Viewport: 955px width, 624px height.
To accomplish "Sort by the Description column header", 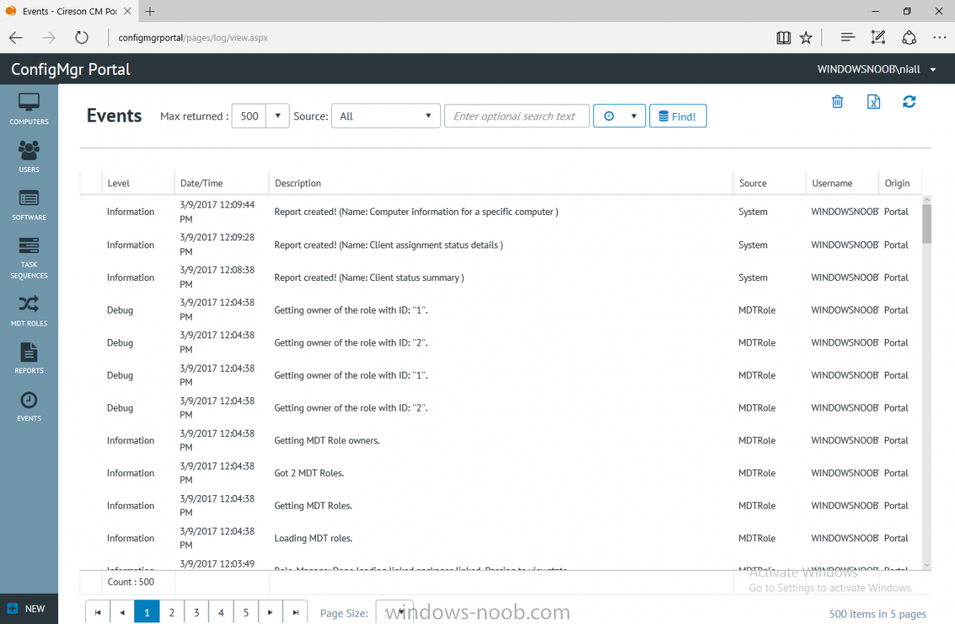I will tap(501, 183).
